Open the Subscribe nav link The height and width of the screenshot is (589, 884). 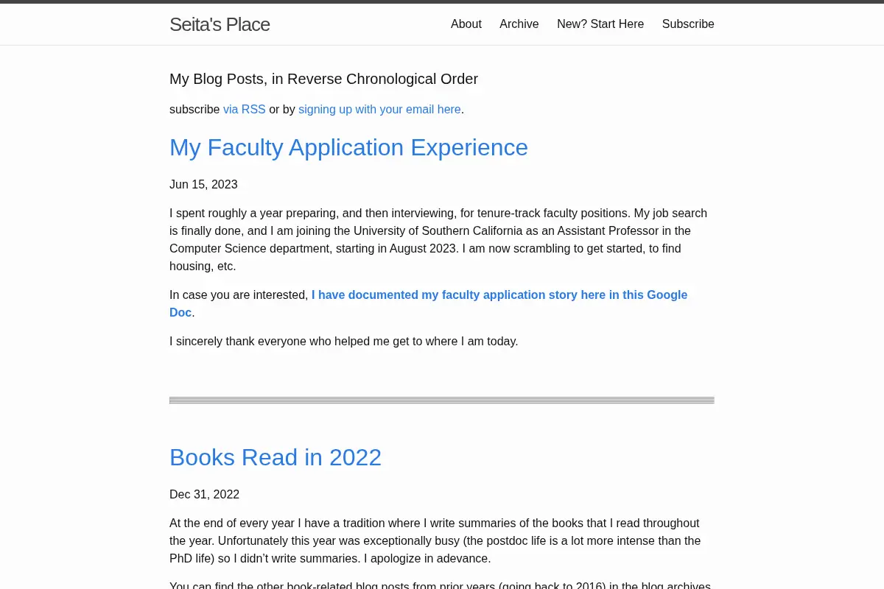click(688, 24)
